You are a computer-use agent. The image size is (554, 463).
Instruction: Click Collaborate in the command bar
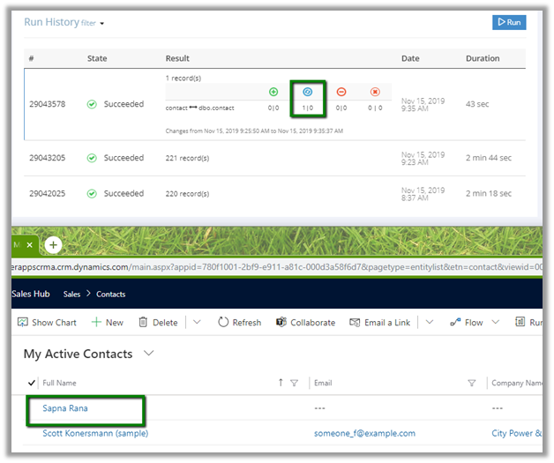point(305,323)
